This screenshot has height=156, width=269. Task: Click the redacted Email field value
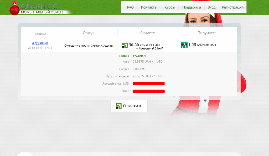pos(148,91)
